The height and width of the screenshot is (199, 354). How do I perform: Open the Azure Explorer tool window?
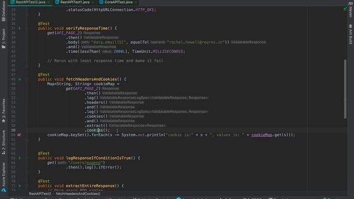click(3, 177)
